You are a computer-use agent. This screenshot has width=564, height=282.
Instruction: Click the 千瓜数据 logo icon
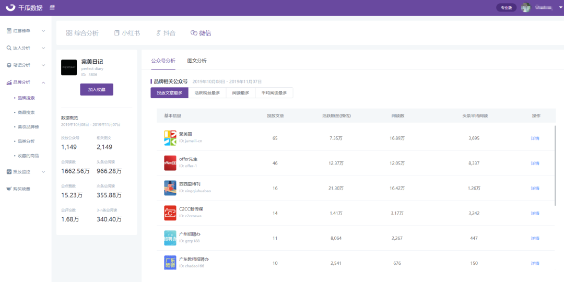tap(11, 7)
